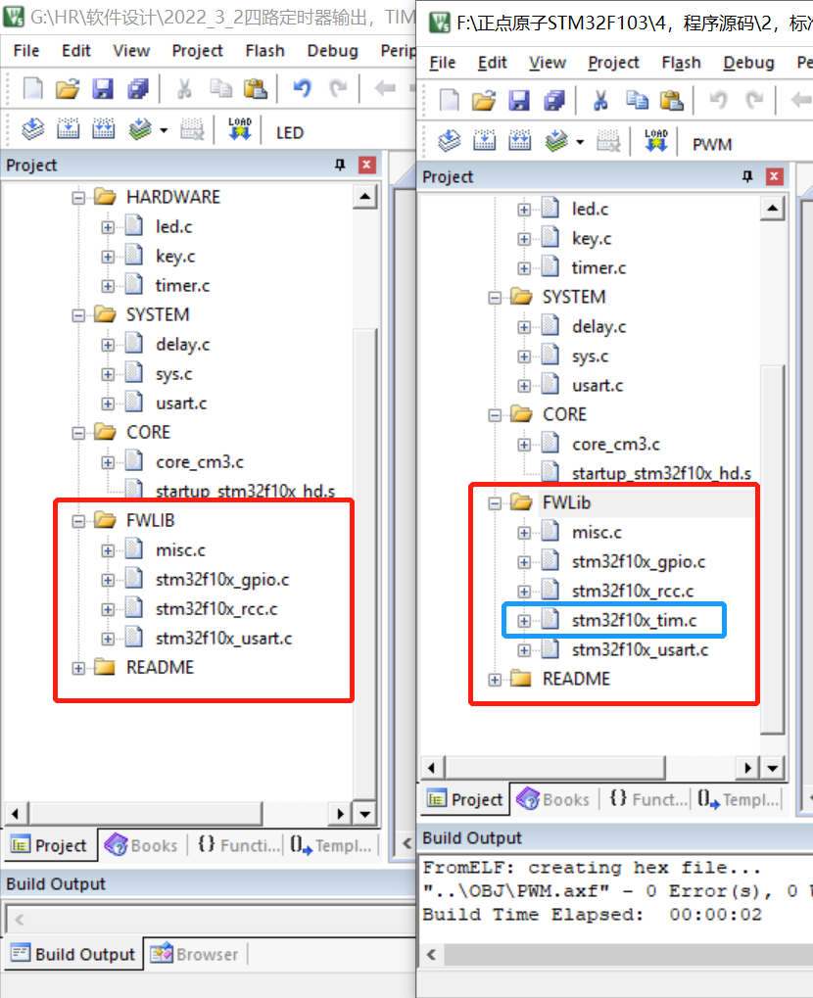Click the Translate current file icon in LED toolbar
Viewport: 813px width, 998px height.
coord(32,128)
